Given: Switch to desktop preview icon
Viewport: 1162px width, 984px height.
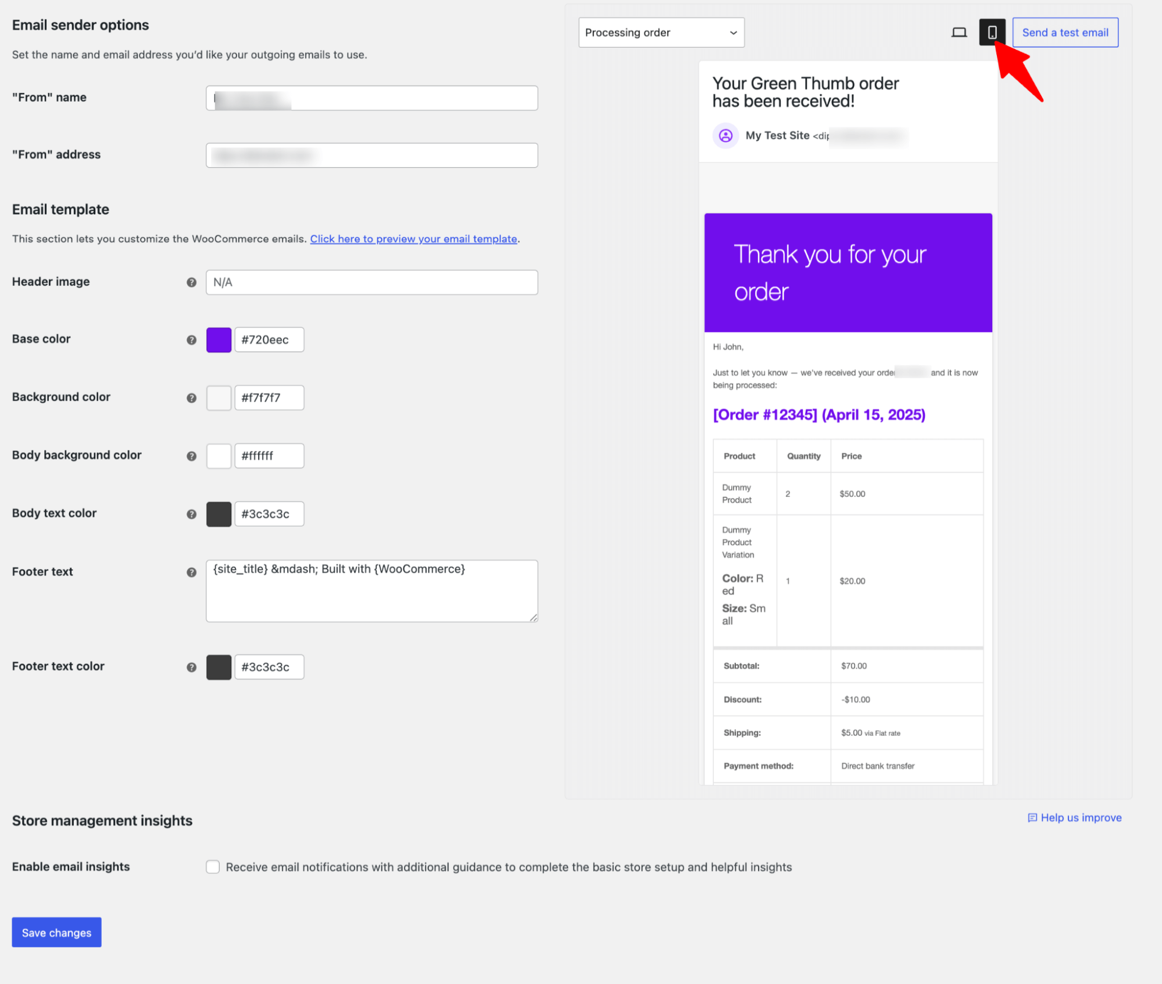Looking at the screenshot, I should tap(959, 33).
